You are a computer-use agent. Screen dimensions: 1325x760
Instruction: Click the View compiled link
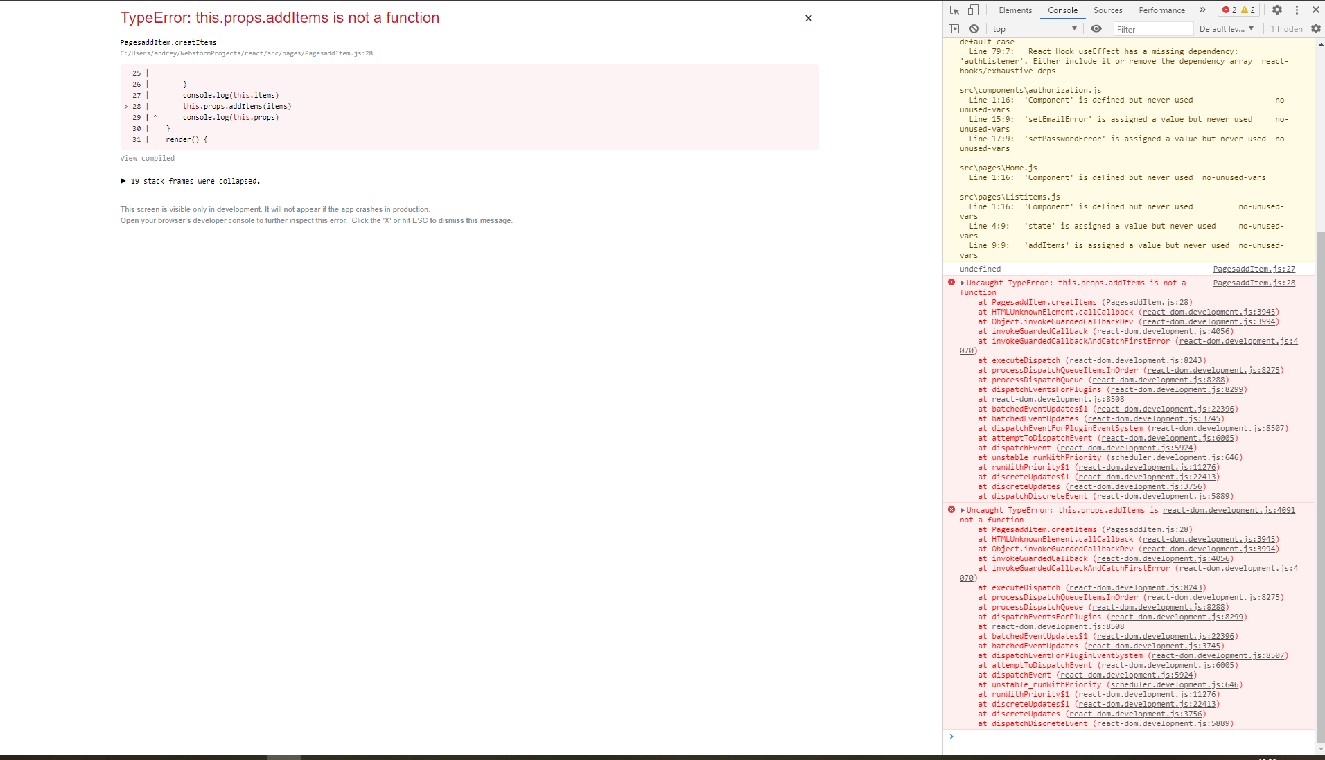click(x=148, y=159)
